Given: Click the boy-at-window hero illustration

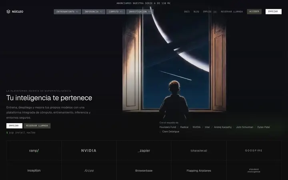Looking at the screenshot, I should click(x=174, y=63).
